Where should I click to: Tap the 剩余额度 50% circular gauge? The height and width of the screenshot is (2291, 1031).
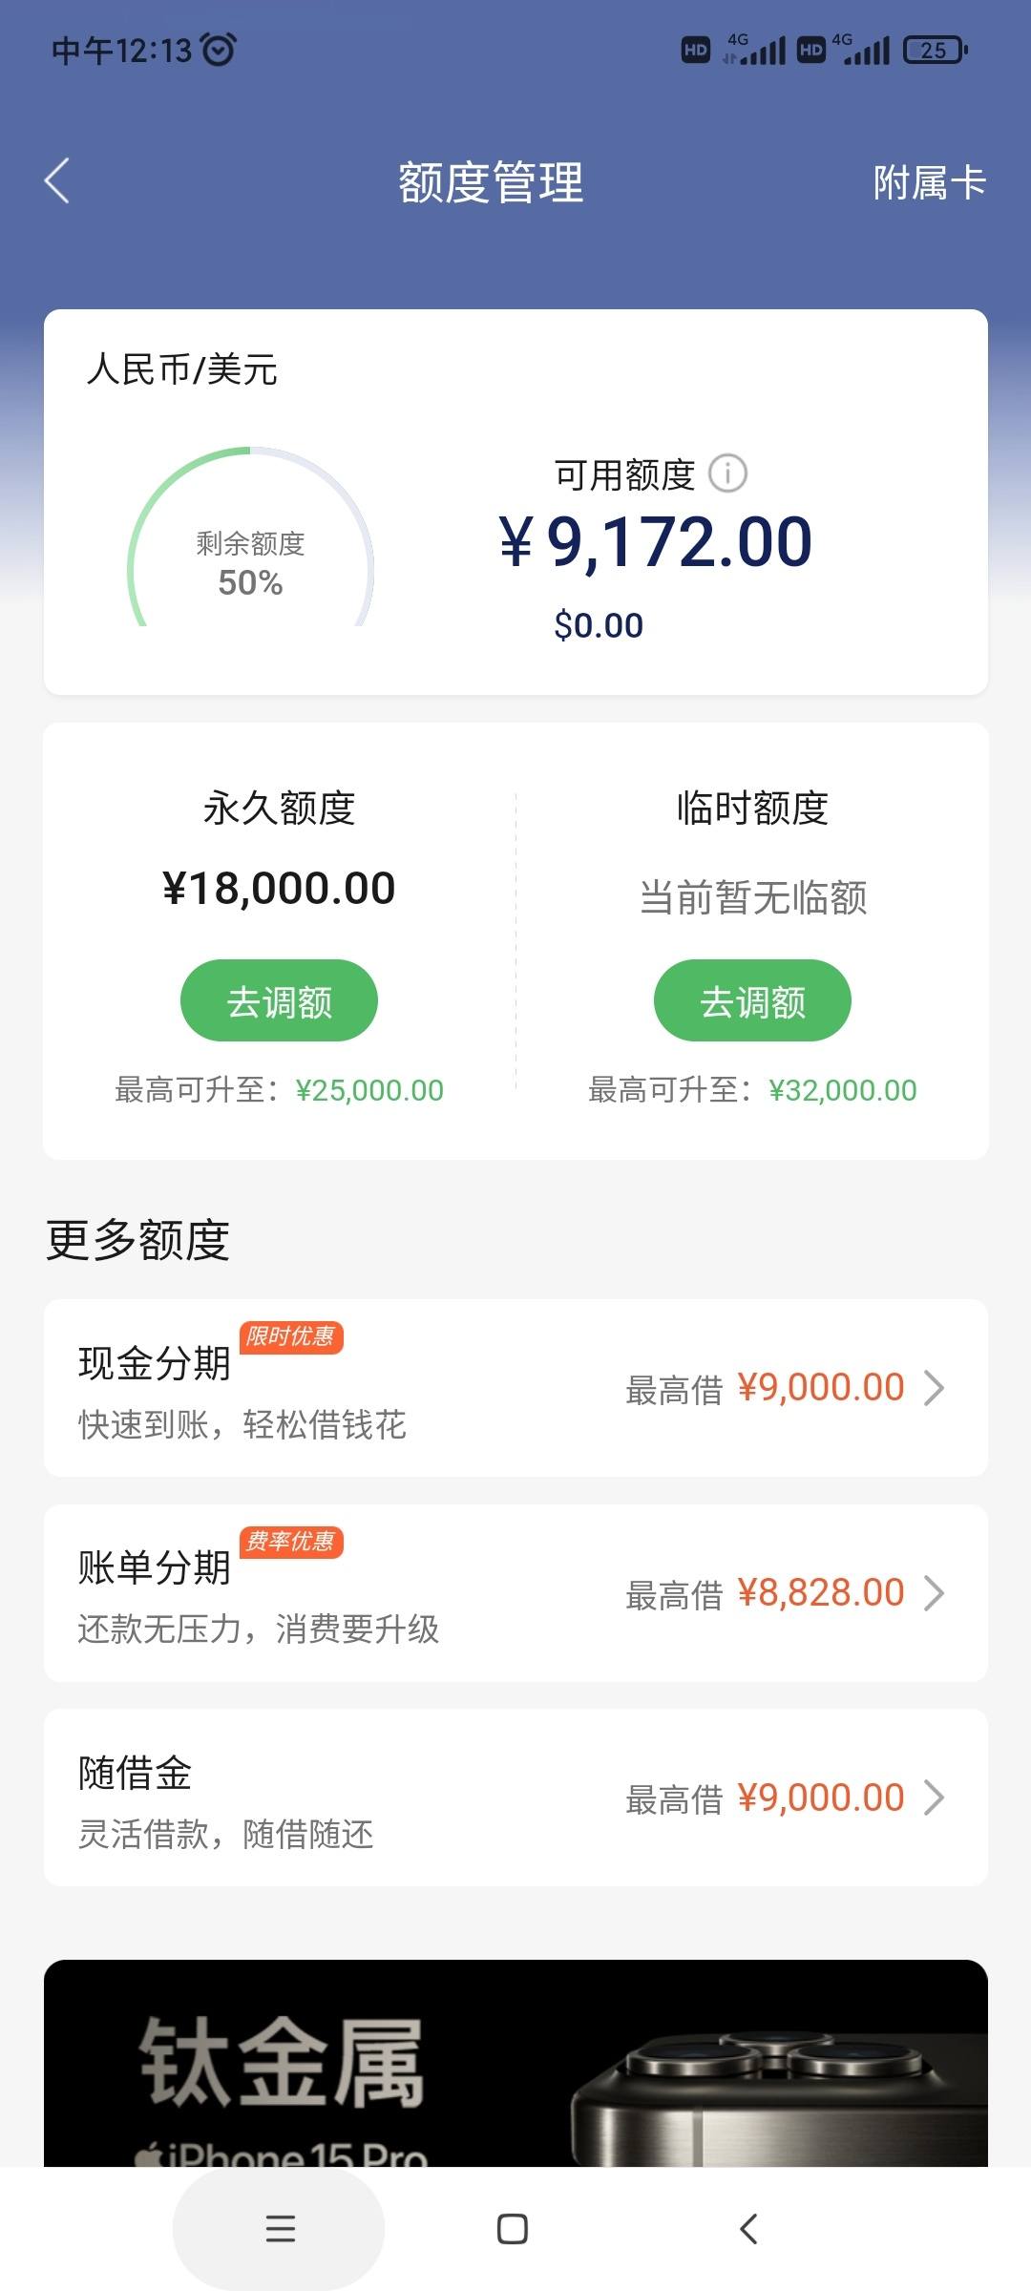[x=250, y=537]
